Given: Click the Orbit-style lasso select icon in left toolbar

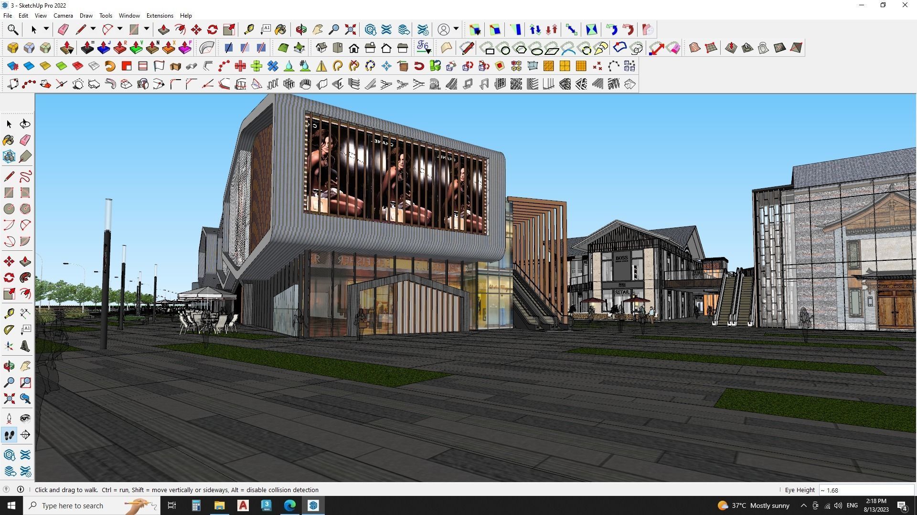Looking at the screenshot, I should (25, 124).
